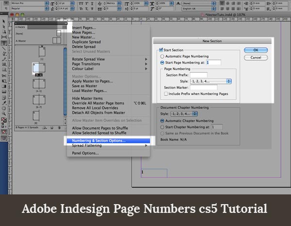
Task: Choose Insert Pages... from panel menu
Action: tap(108, 28)
